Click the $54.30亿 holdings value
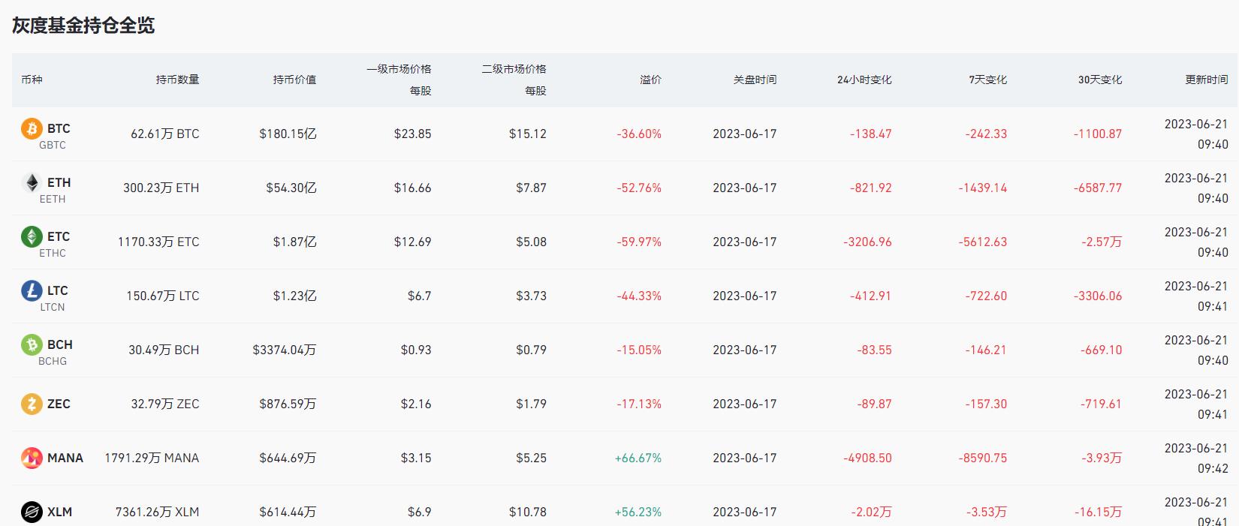Viewport: 1239px width, 526px height. (291, 188)
